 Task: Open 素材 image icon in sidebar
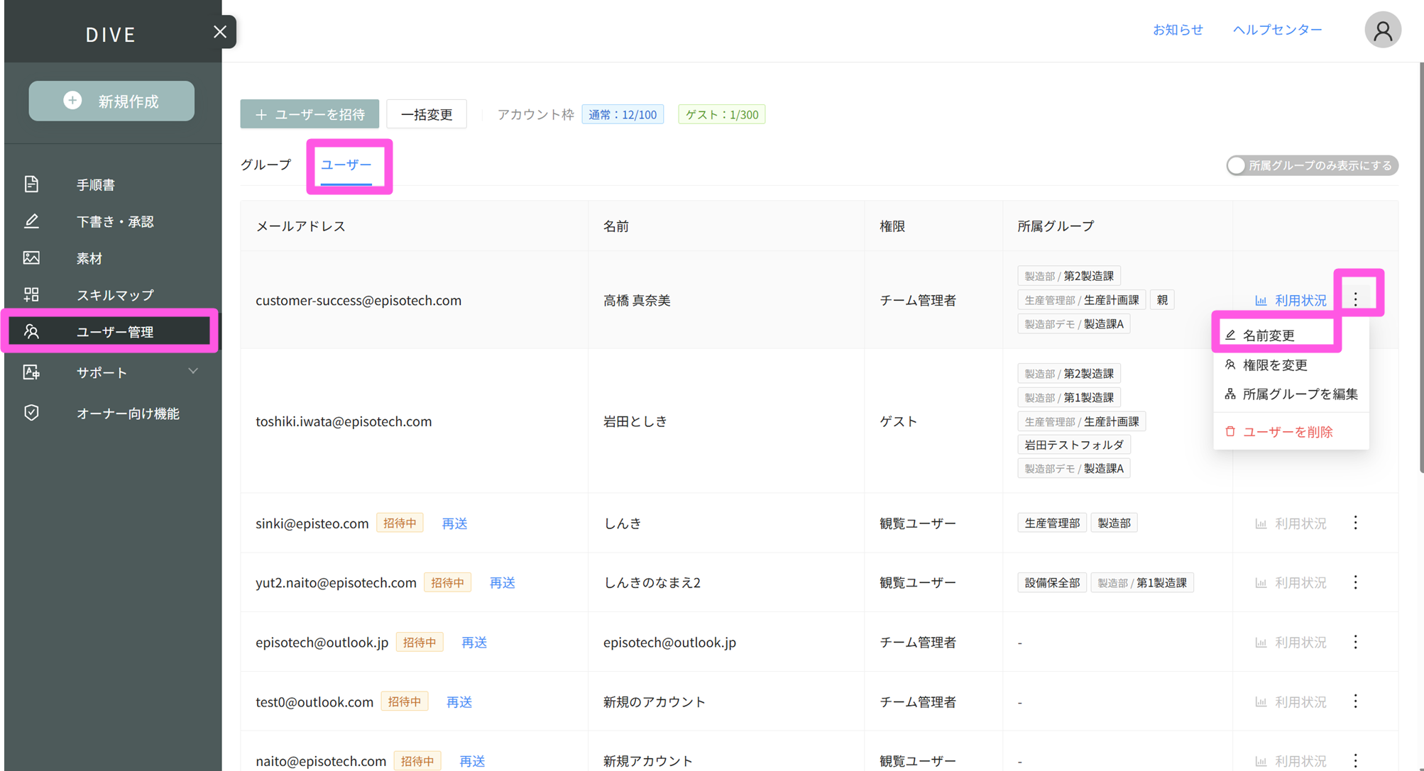pyautogui.click(x=31, y=258)
